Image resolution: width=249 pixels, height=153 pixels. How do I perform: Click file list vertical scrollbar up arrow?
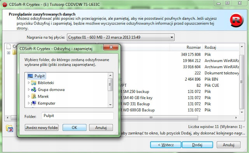click(242, 46)
